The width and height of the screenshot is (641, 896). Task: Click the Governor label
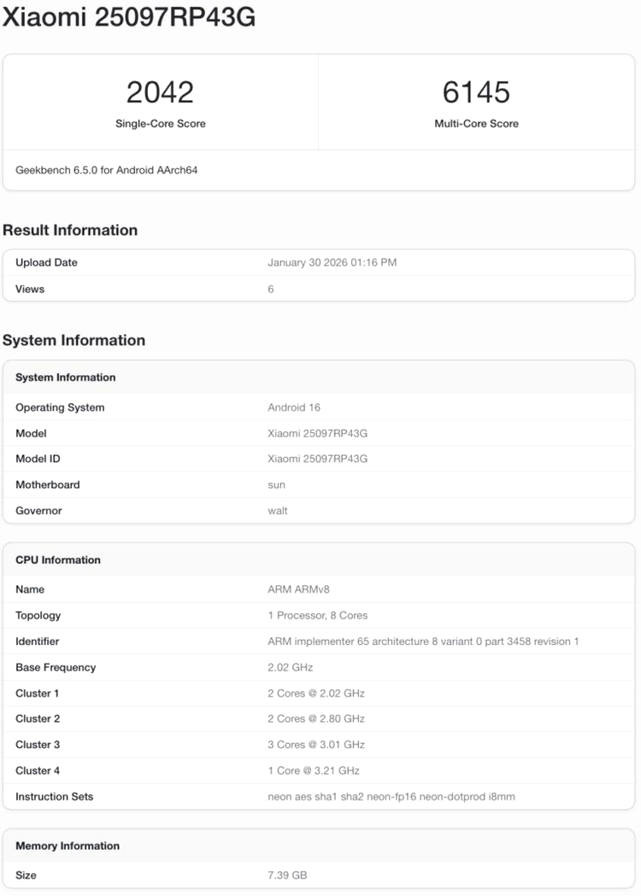38,511
